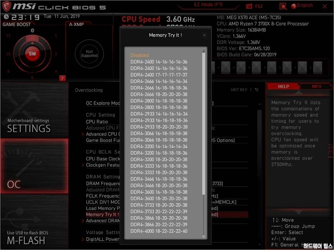Toggle the A-XMP Not Supported dial
Screen dimensions: 334x250
(89, 54)
